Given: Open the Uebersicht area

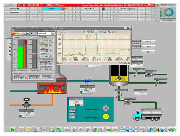Looking at the screenshot, I should point(14,9).
